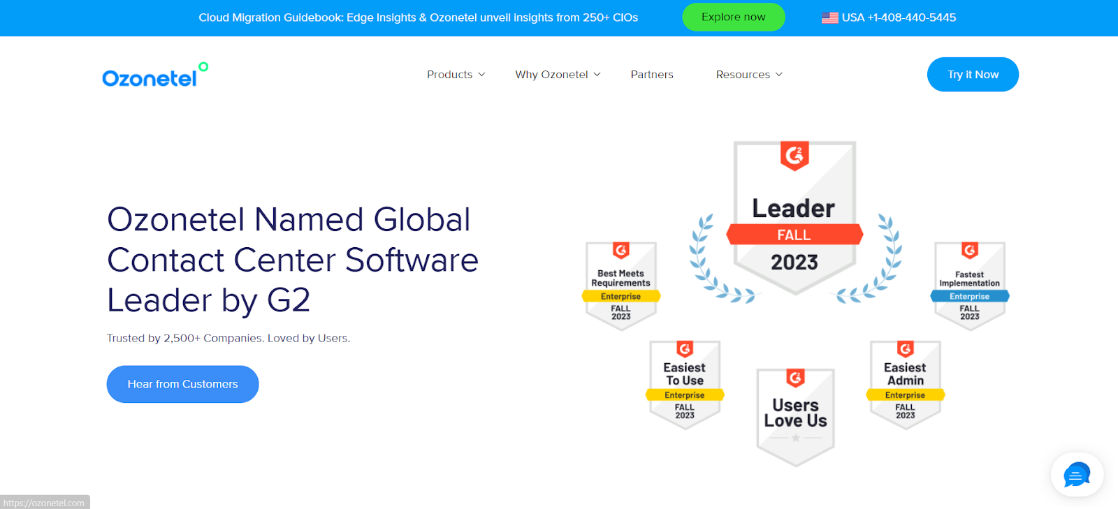Select the Best Meets Requirements badge

click(620, 286)
